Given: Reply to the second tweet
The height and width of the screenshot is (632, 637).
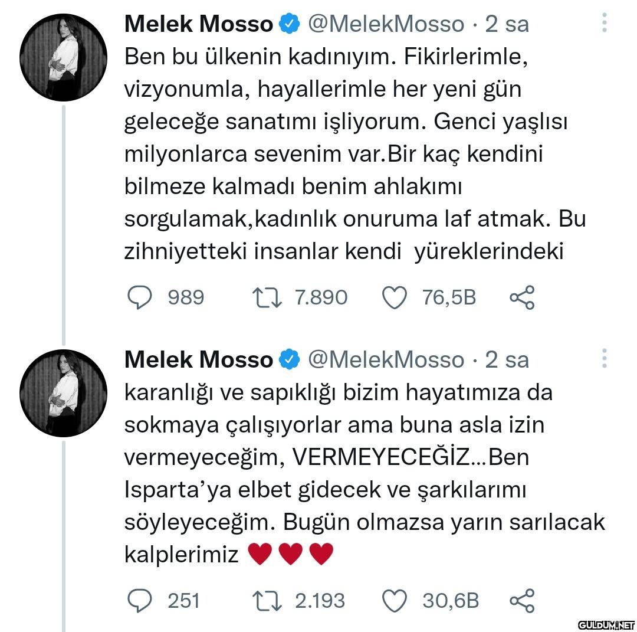Looking at the screenshot, I should click(x=140, y=600).
